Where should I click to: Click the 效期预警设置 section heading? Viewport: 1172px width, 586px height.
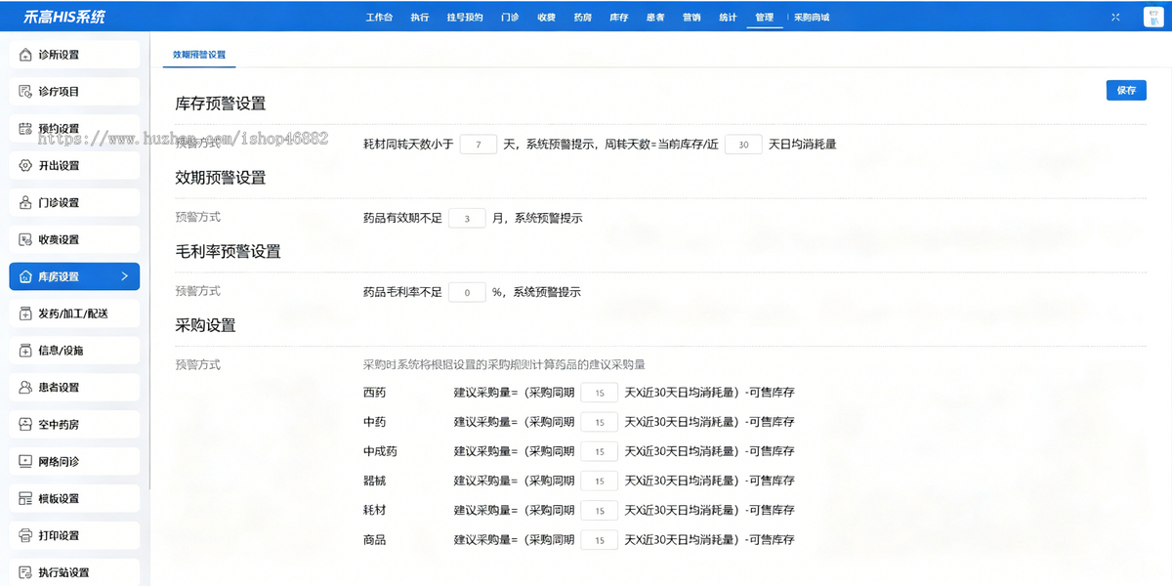tap(220, 178)
